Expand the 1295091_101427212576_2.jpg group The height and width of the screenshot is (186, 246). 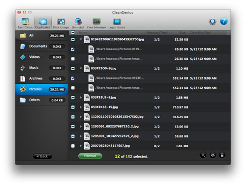pyautogui.click(x=81, y=136)
